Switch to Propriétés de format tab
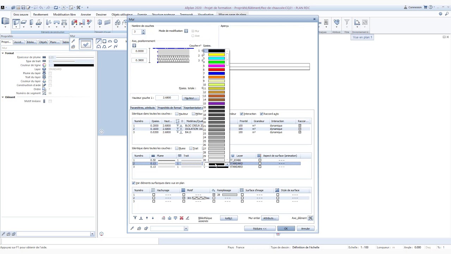451x254 pixels. (169, 108)
